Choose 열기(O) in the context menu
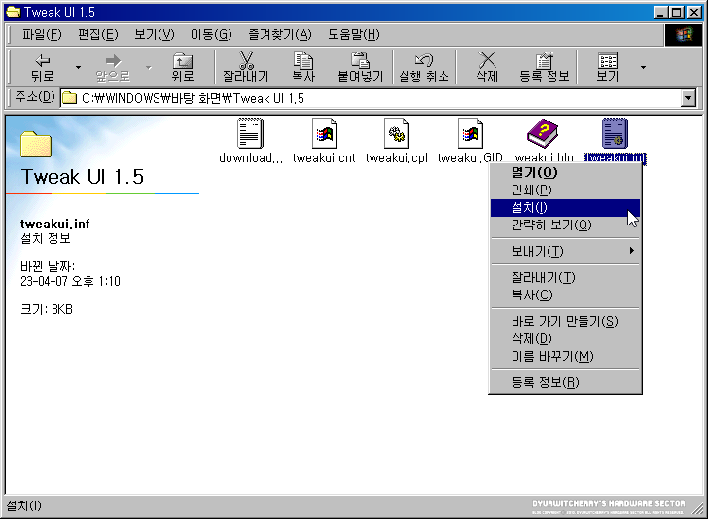Screen dimensions: 708x519 click(565, 172)
